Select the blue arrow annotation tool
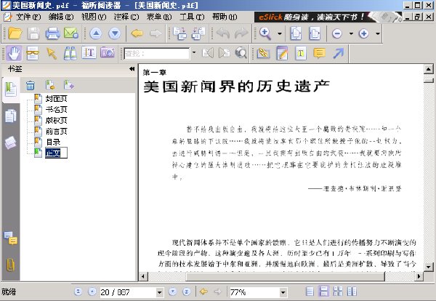436x301 pixels. 338,53
